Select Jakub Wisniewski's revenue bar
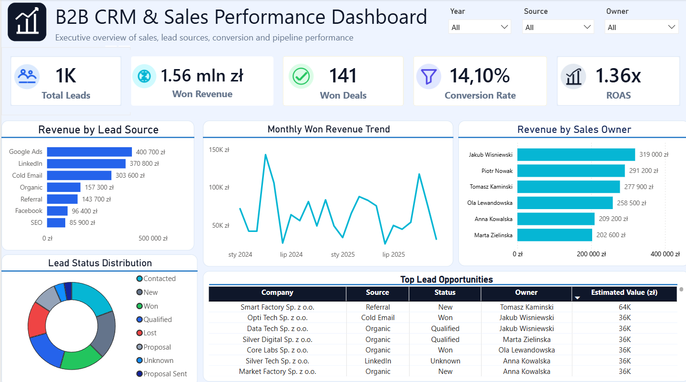Image resolution: width=686 pixels, height=382 pixels. [x=576, y=155]
